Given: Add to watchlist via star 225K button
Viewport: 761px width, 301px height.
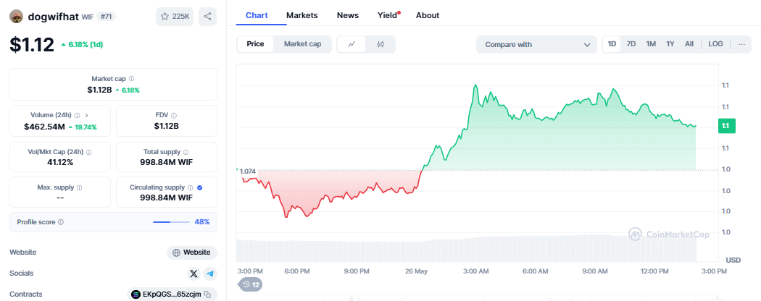Looking at the screenshot, I should tap(175, 17).
